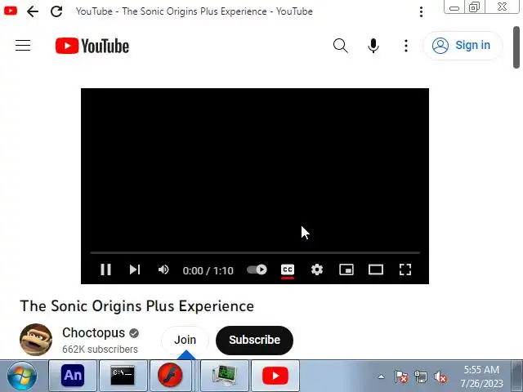Click the Join button

[186, 340]
